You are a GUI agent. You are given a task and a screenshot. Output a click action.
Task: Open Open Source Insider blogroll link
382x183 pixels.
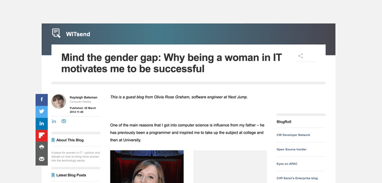(x=292, y=149)
